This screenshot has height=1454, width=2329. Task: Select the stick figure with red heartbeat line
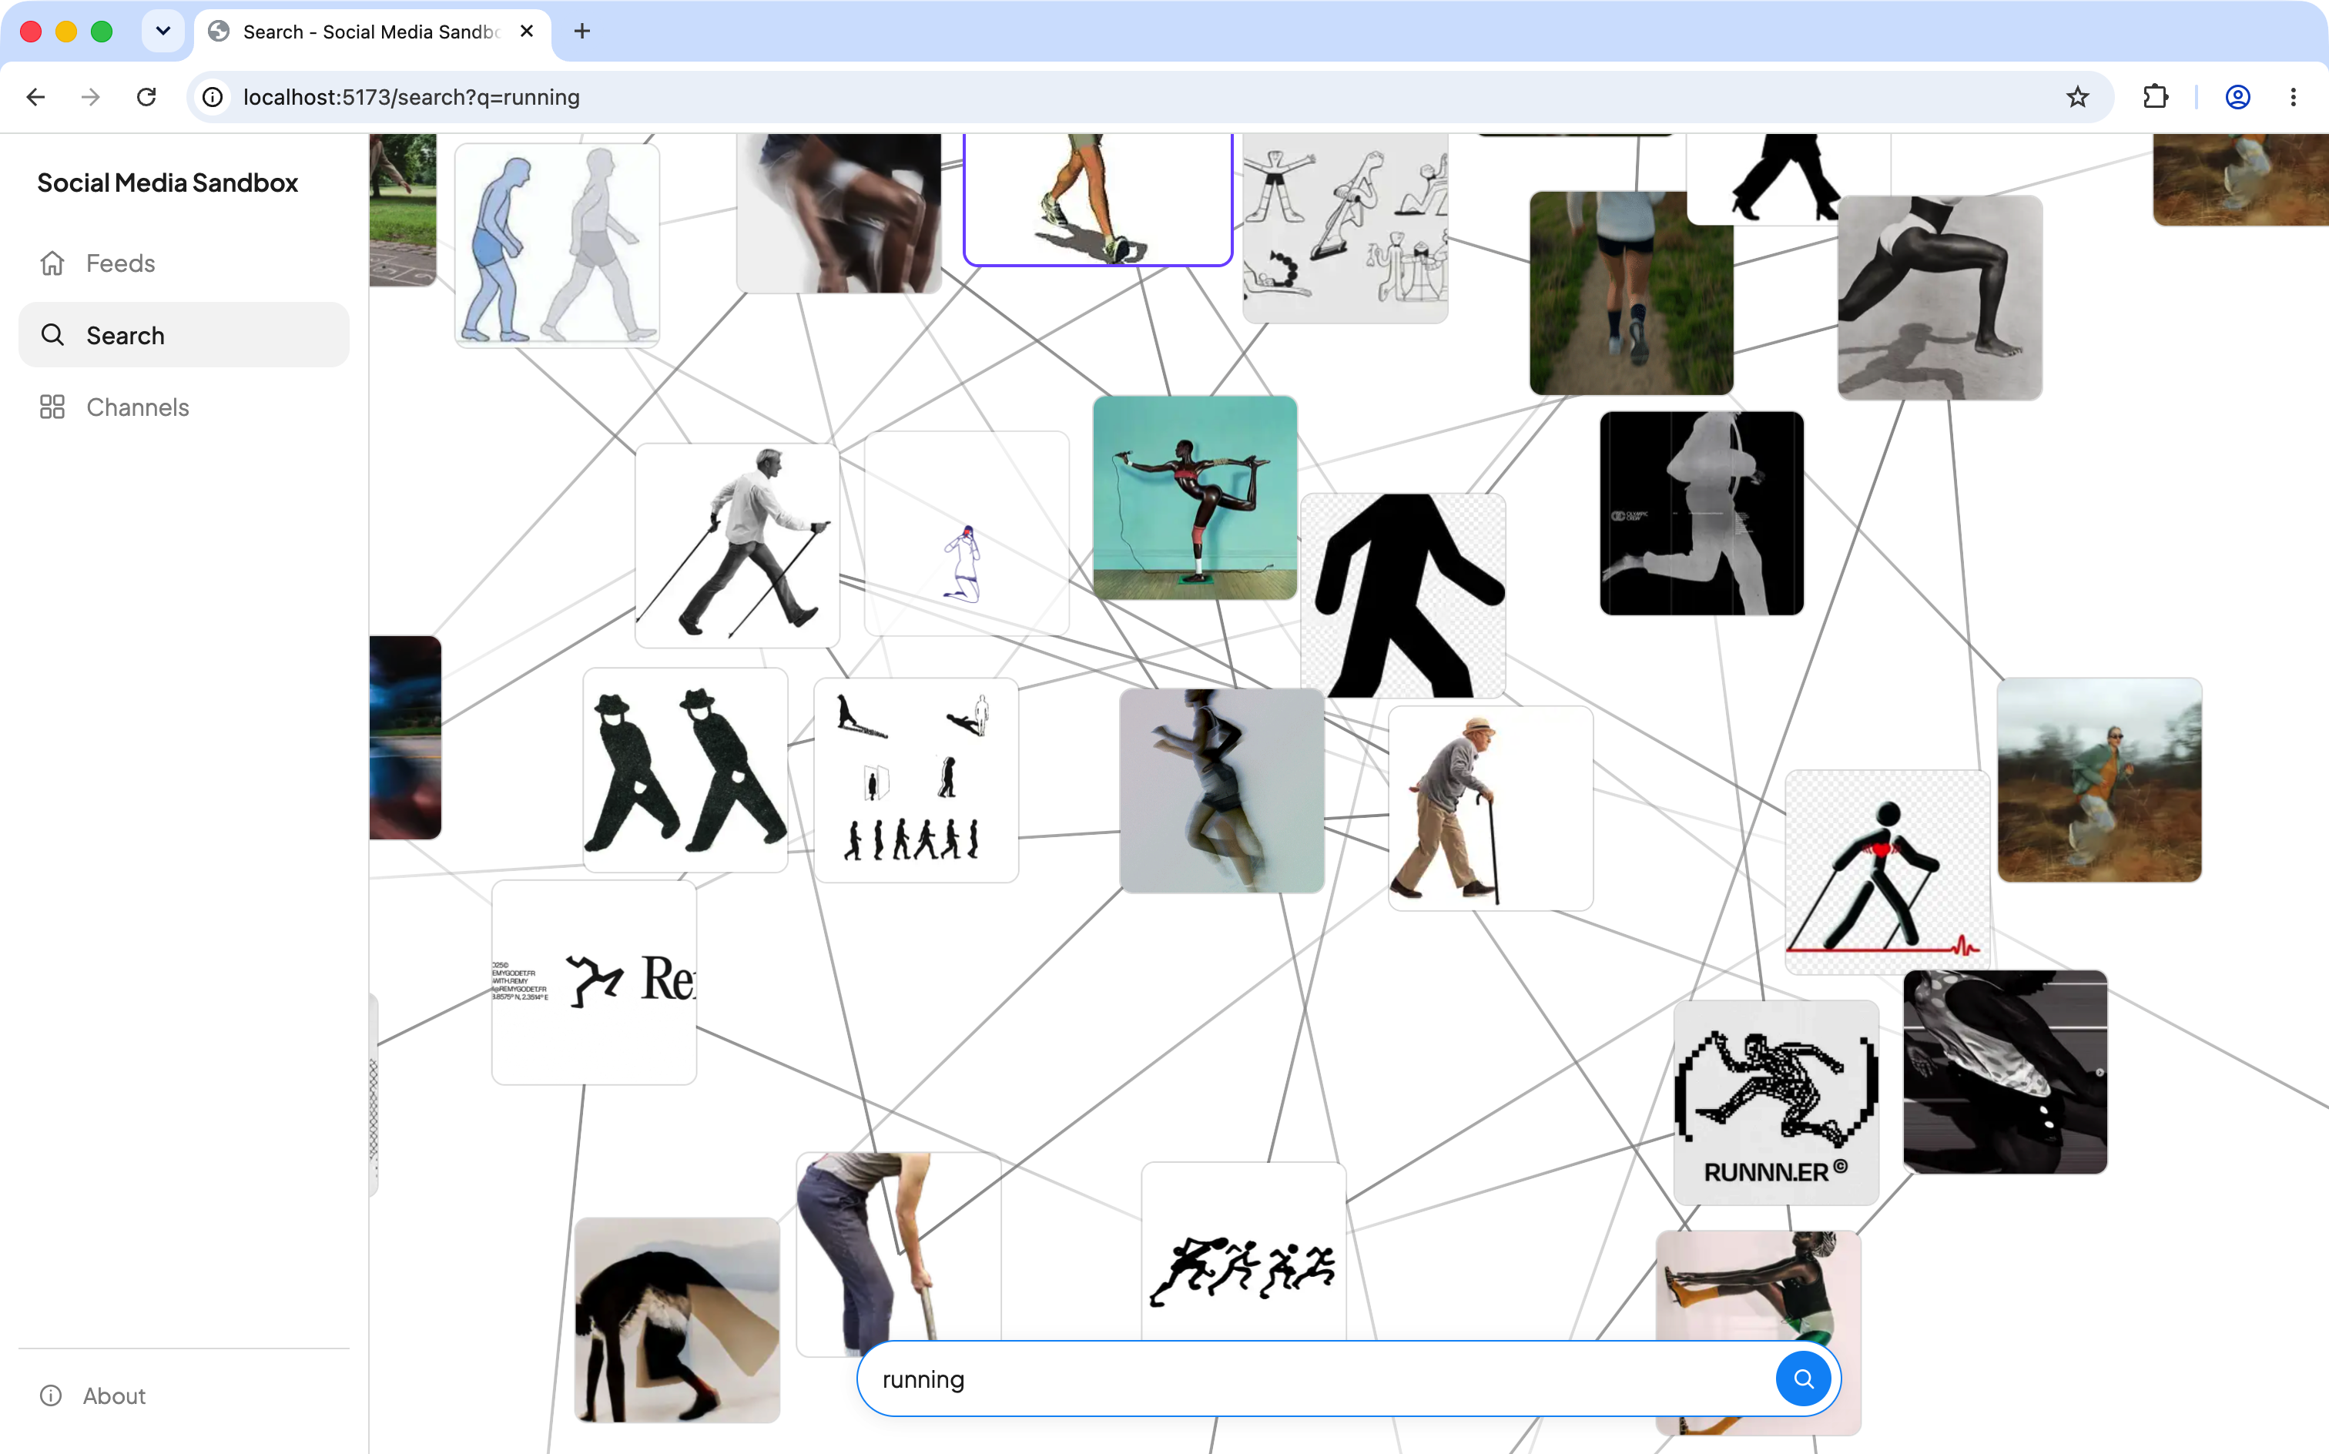coord(1888,873)
